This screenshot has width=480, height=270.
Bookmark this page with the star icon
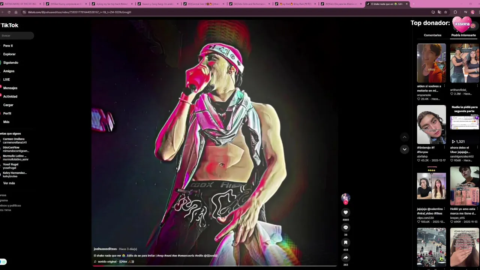445,12
